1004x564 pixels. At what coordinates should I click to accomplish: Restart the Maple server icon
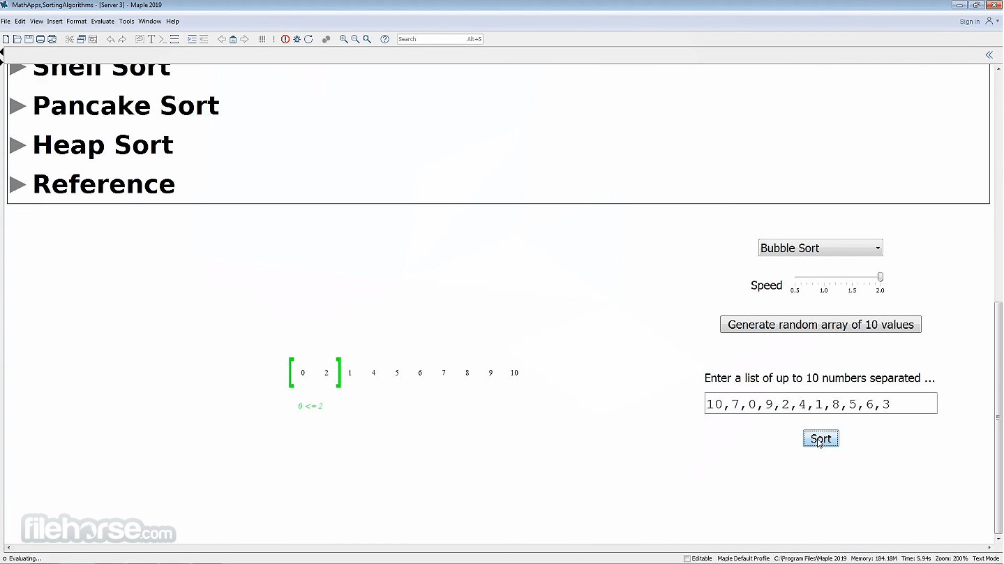point(308,39)
